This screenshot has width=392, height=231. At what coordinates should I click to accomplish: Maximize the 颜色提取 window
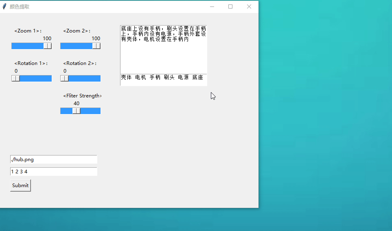[230, 6]
